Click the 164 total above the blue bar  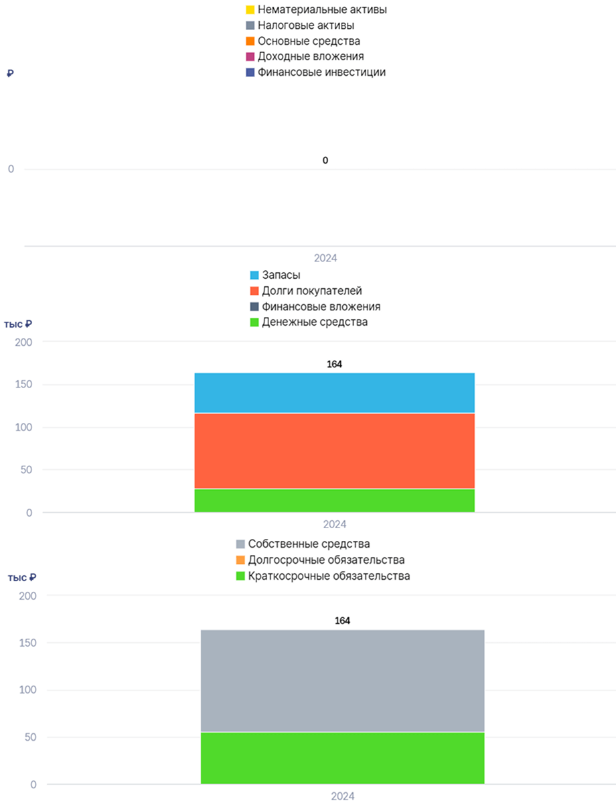pyautogui.click(x=335, y=365)
